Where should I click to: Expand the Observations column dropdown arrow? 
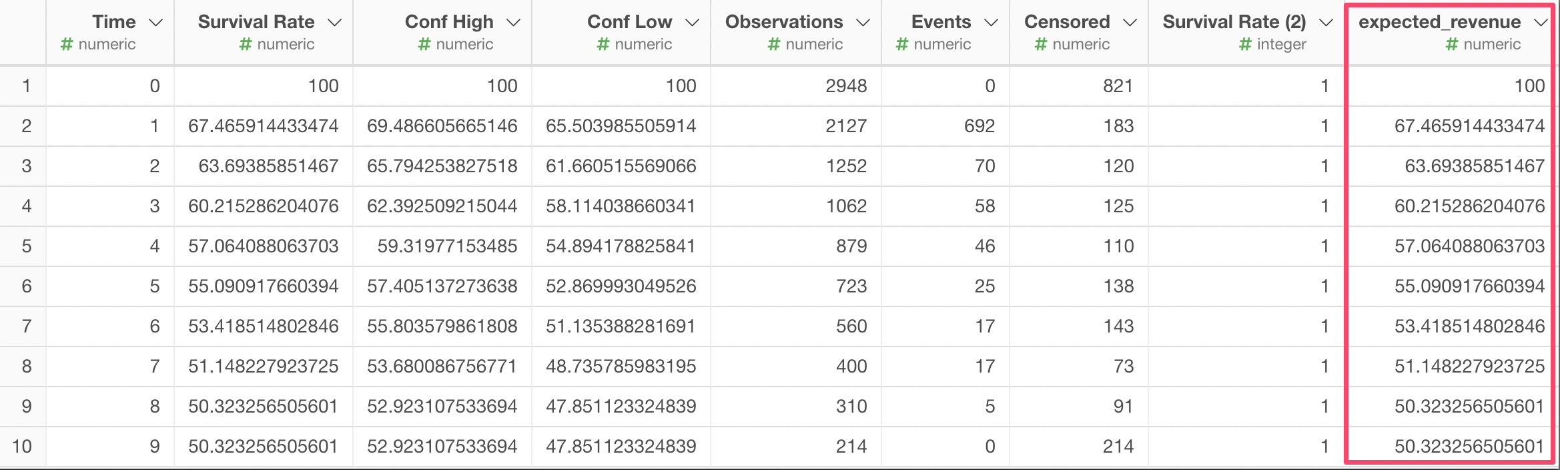point(863,23)
